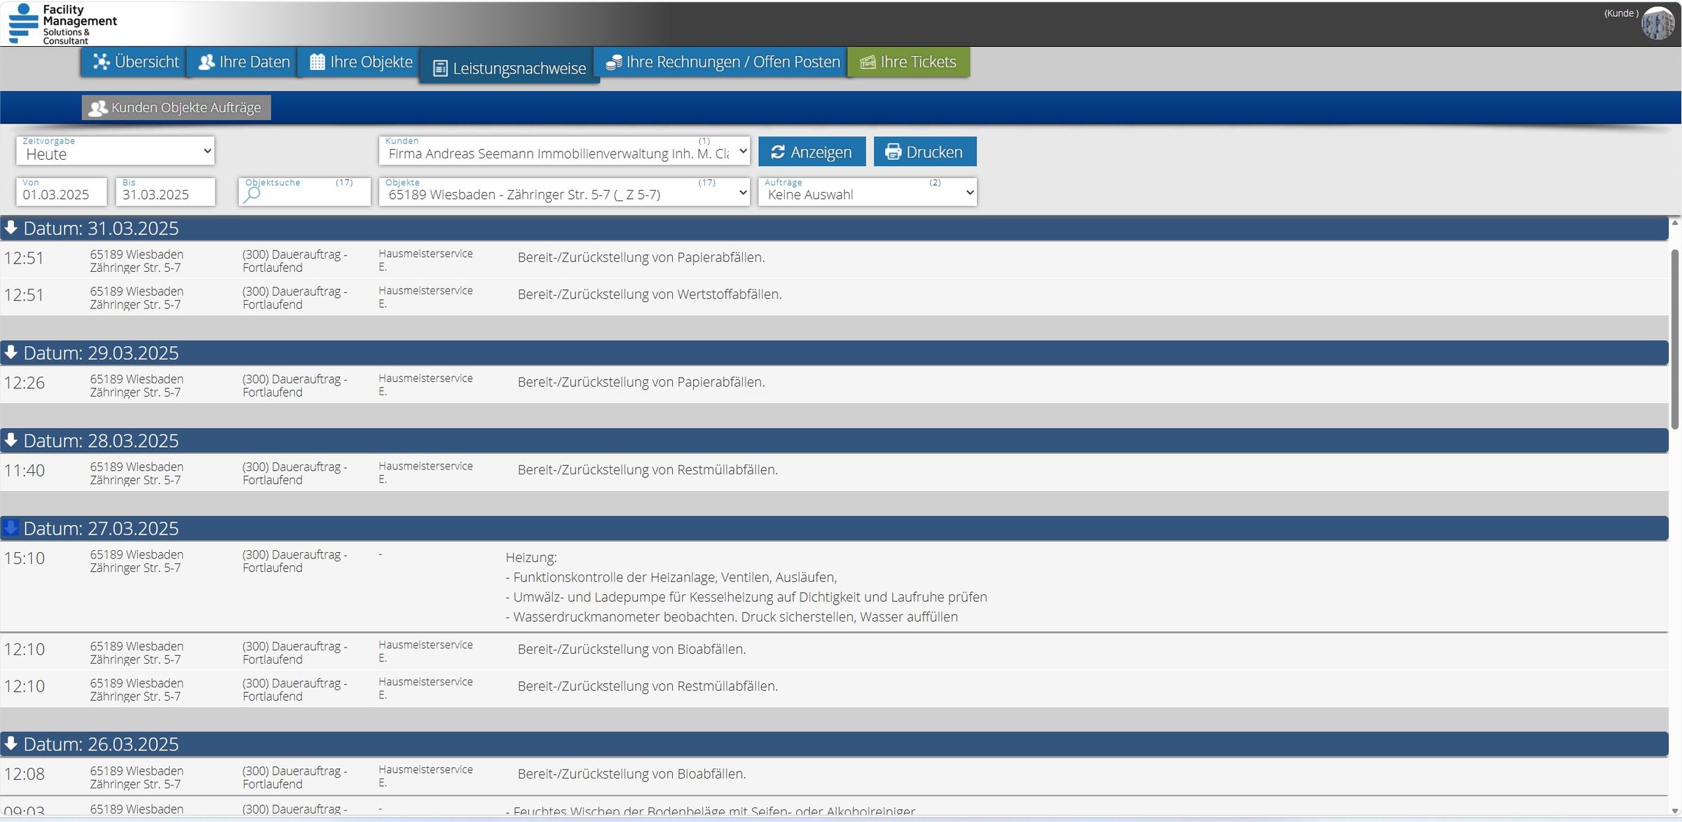Click the 11:40 time entry

tap(25, 471)
